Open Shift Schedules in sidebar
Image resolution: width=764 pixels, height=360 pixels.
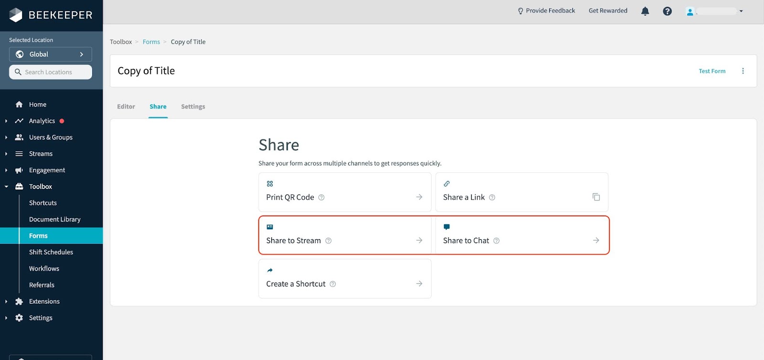coord(51,252)
